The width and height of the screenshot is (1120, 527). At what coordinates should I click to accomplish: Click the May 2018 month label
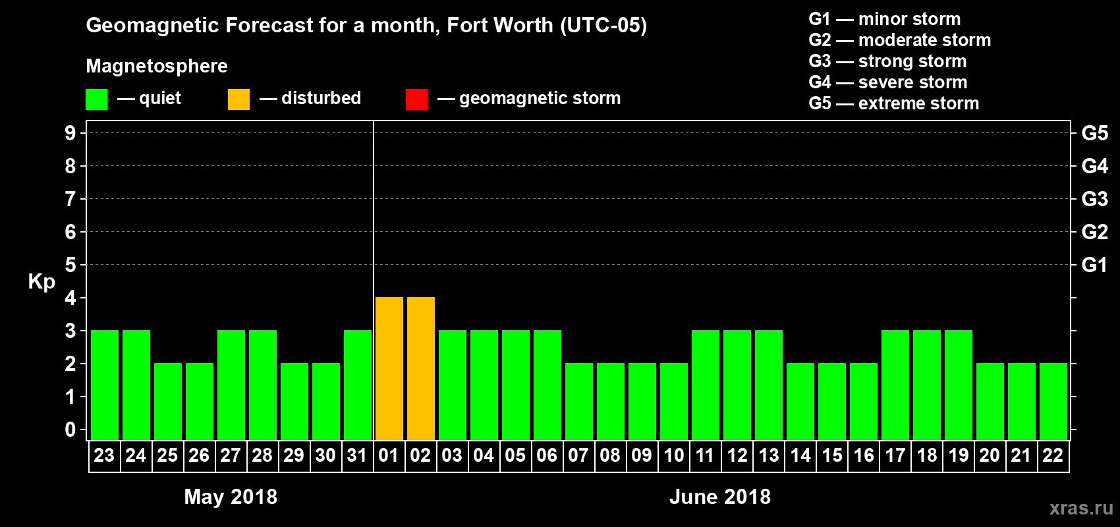click(231, 497)
